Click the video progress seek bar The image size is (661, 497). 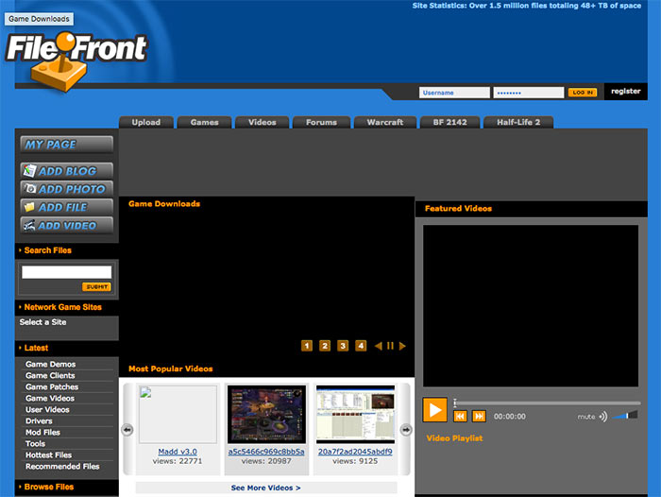(547, 403)
